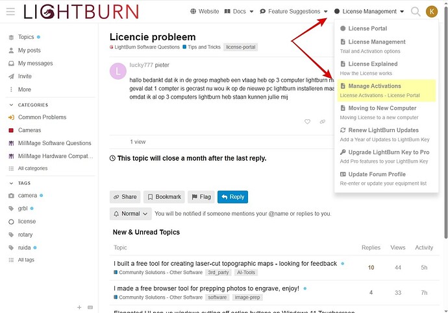This screenshot has width=448, height=313.
Task: Open the ruida tag
Action: (x=24, y=248)
